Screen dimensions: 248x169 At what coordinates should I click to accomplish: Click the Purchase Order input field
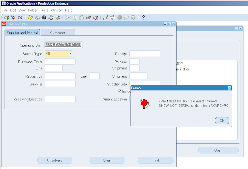point(60,62)
